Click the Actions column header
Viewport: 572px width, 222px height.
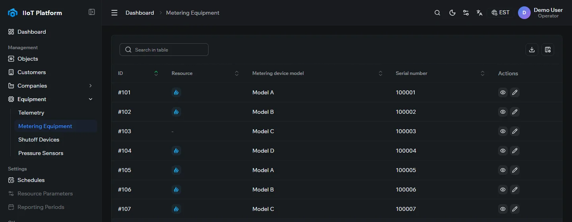point(508,73)
